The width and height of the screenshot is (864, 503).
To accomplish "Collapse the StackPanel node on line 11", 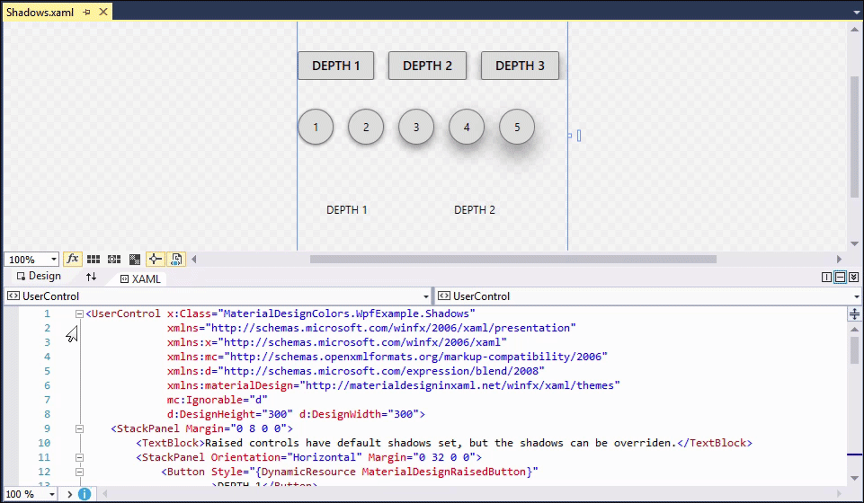I will click(79, 457).
